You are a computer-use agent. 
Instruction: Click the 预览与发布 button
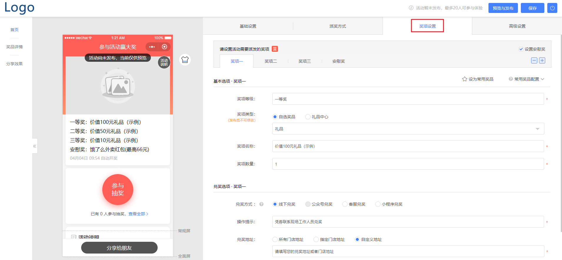(x=503, y=8)
